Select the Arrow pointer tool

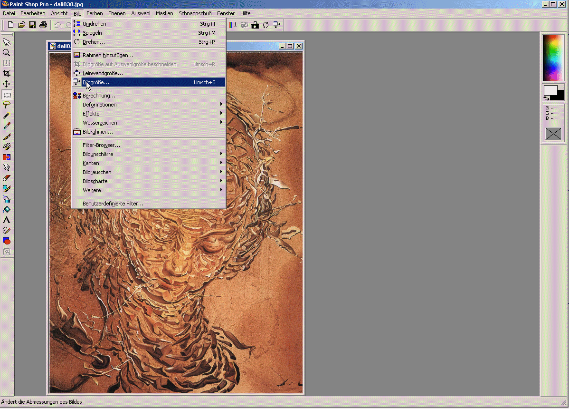coord(7,42)
